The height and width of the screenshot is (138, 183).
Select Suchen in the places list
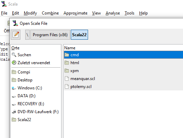[24, 55]
